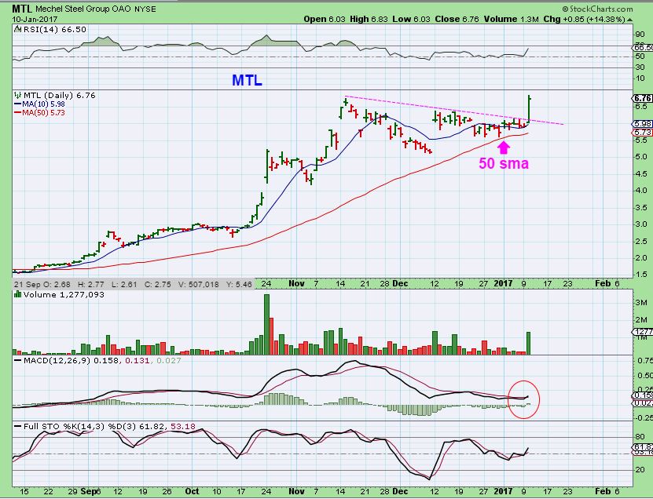
Task: Click the chart date '10-Jan-2017'
Action: 35,19
